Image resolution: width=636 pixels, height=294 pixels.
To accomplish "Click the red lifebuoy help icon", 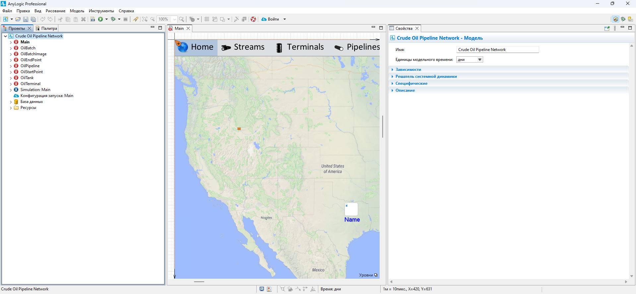I will tap(253, 19).
